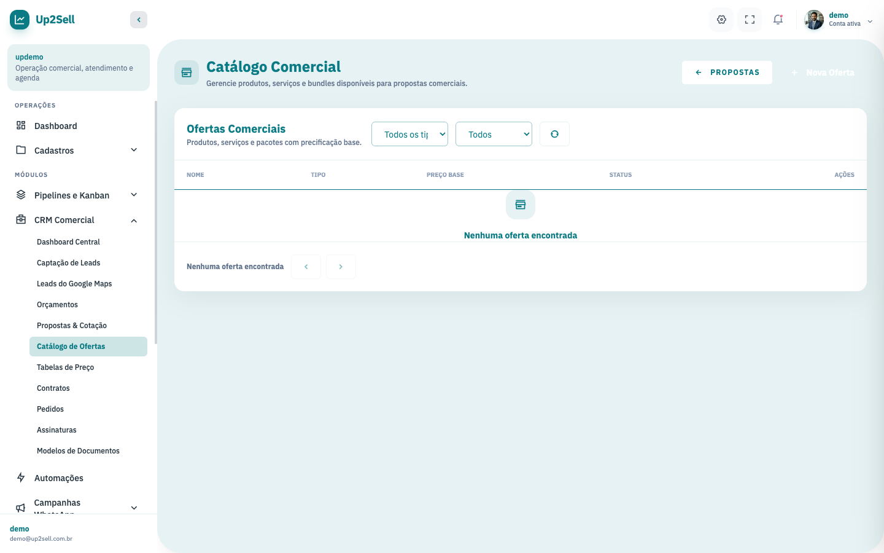Go to Contratos

click(x=88, y=388)
